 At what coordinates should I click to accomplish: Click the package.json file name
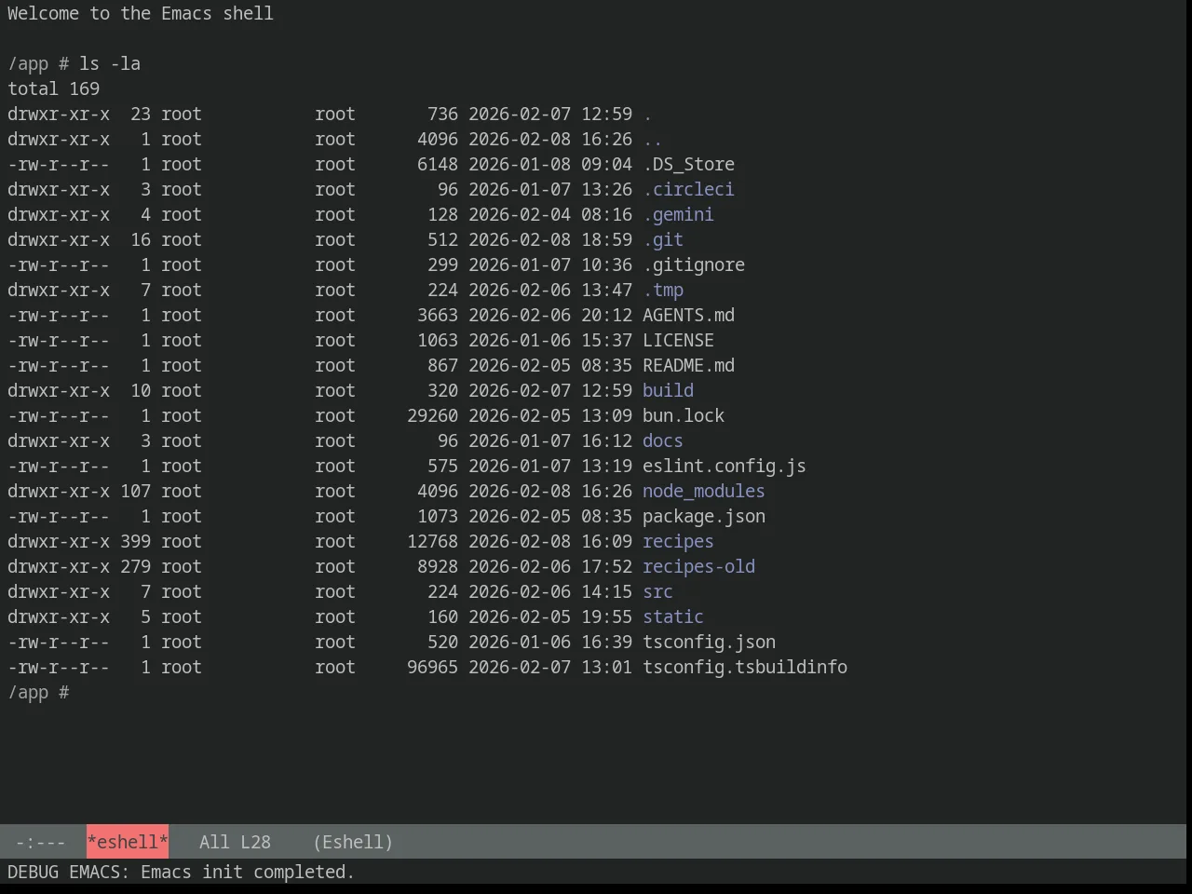tap(704, 516)
